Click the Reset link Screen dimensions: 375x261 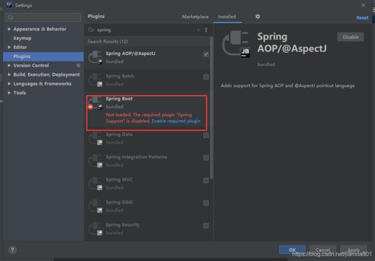tap(362, 18)
